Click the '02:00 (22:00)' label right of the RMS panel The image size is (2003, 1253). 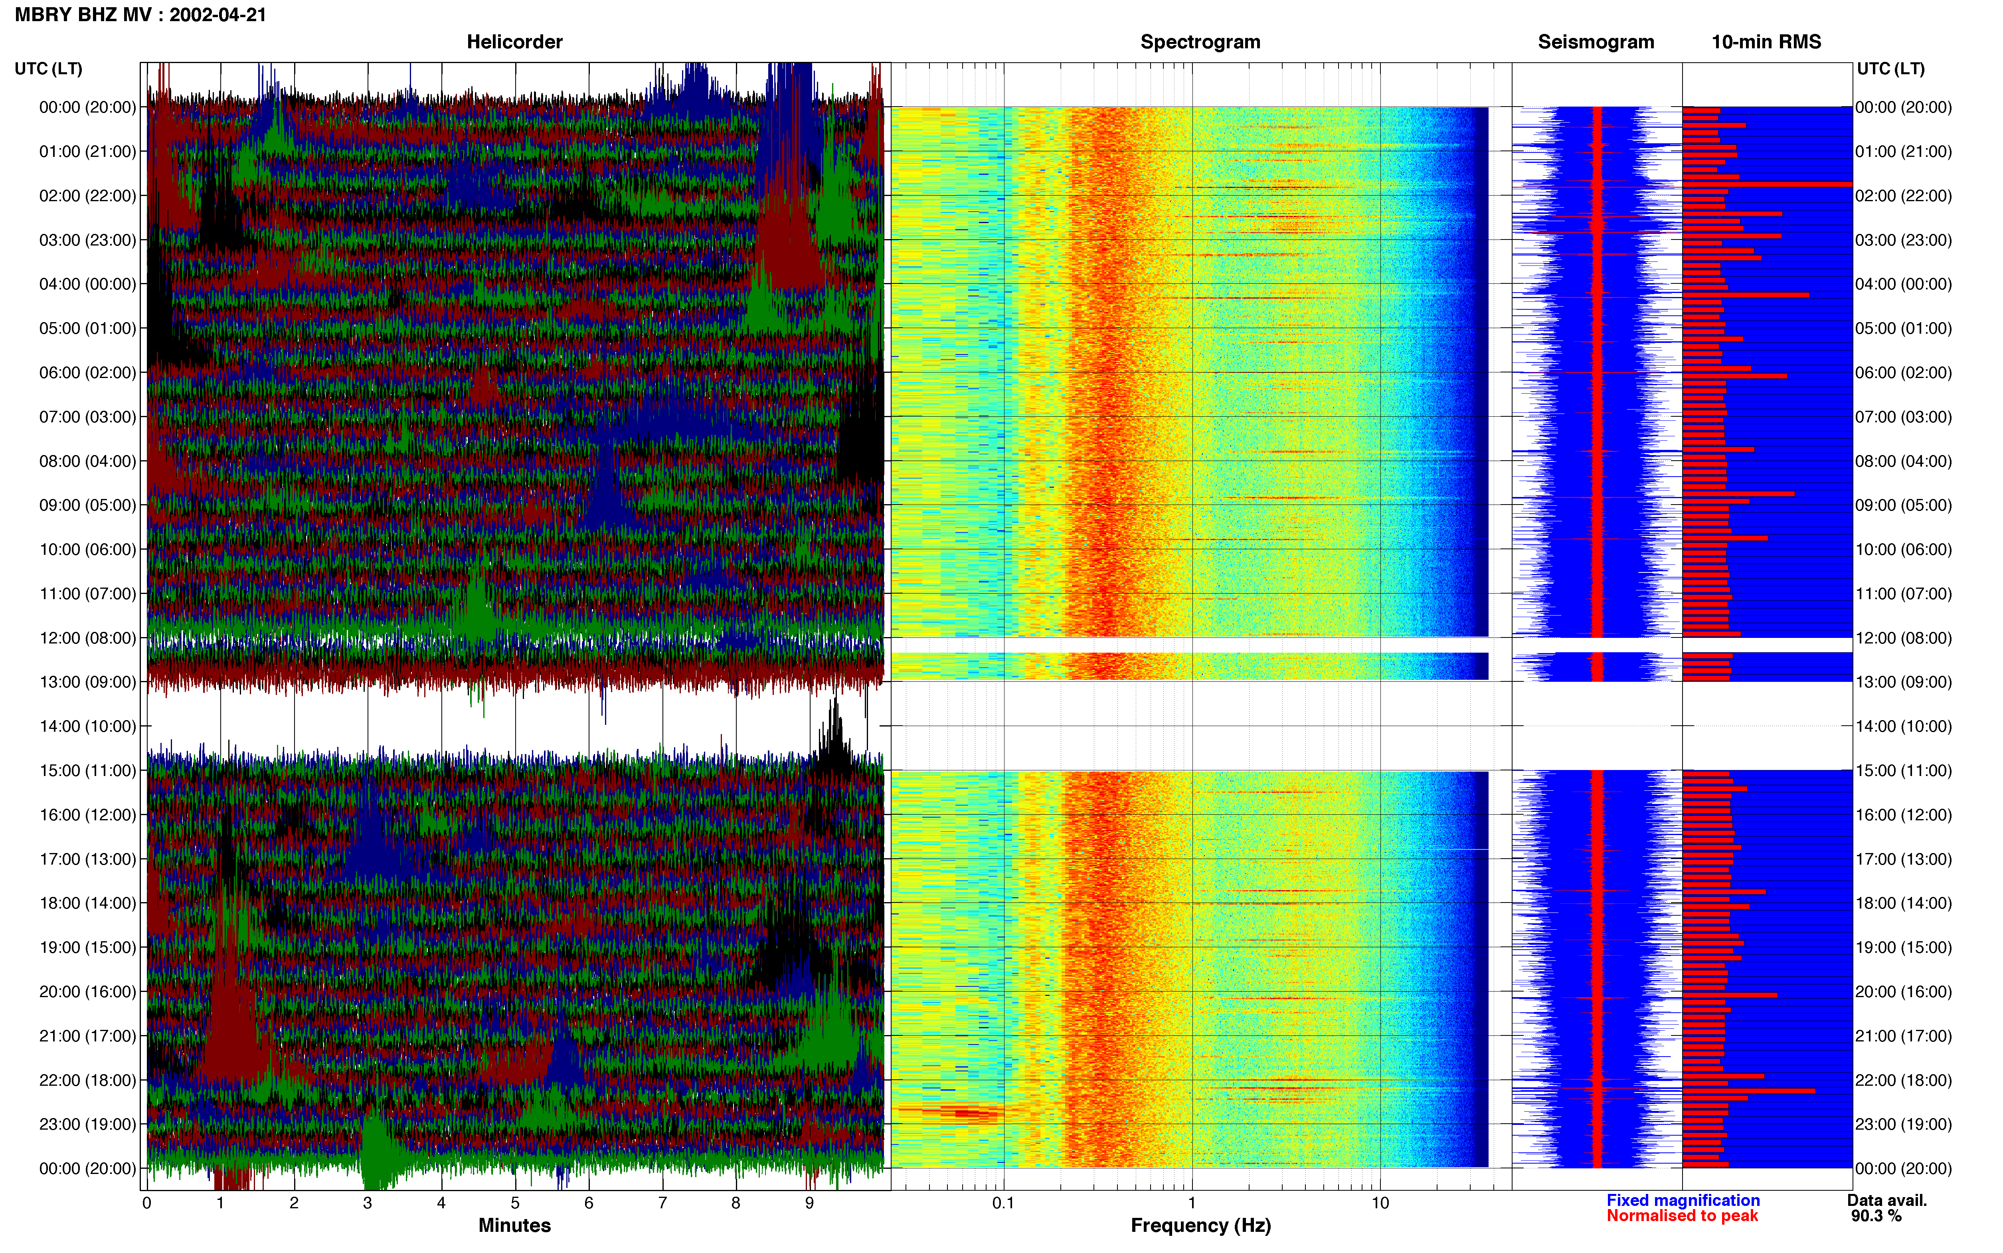tap(1904, 196)
